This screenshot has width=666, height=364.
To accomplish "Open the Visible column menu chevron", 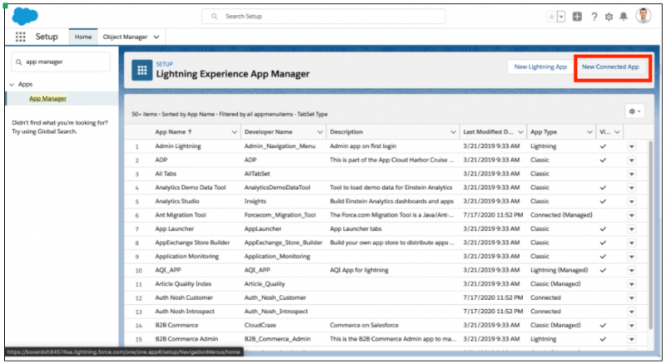I will (617, 132).
